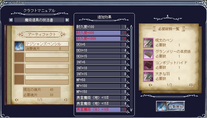Viewport: 207px width, 118px height.
Task: Click the コンポジットハイド material icon
Action: coord(148,65)
